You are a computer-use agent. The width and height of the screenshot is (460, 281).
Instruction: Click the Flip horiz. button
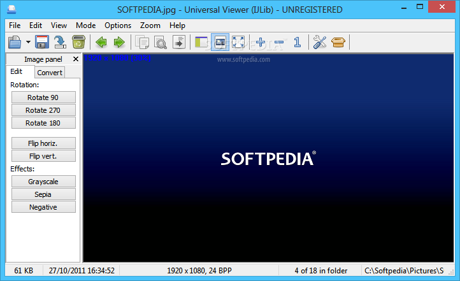point(43,143)
